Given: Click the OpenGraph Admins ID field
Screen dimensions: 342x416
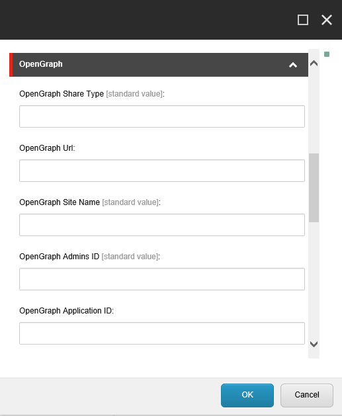Looking at the screenshot, I should click(x=162, y=279).
